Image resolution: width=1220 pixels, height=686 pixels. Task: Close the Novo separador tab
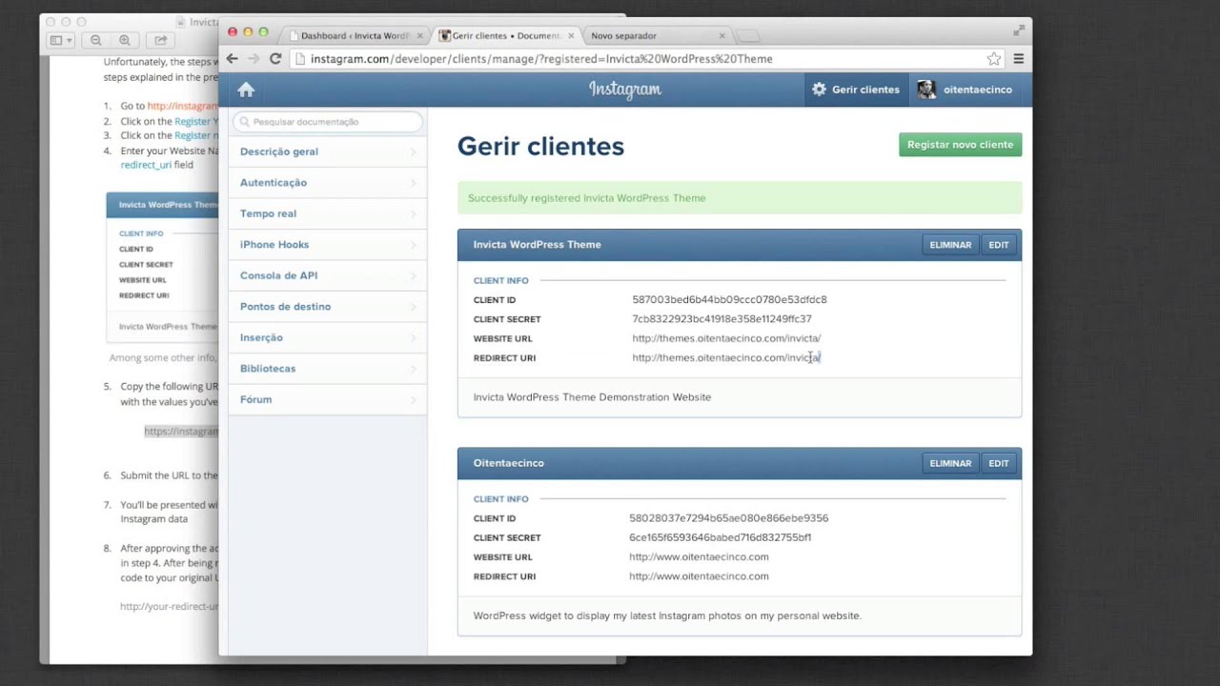click(x=722, y=36)
